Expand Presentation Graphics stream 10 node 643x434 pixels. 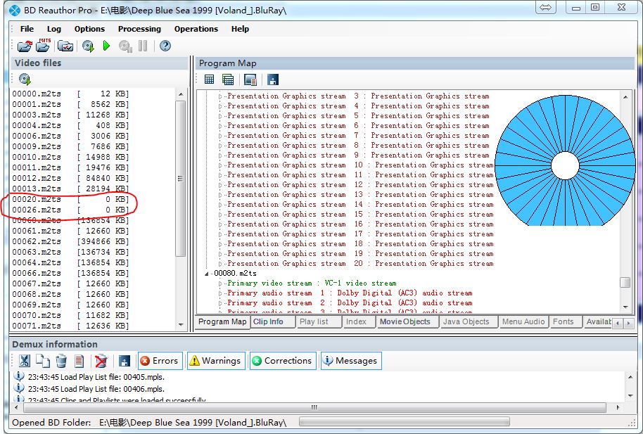click(220, 165)
